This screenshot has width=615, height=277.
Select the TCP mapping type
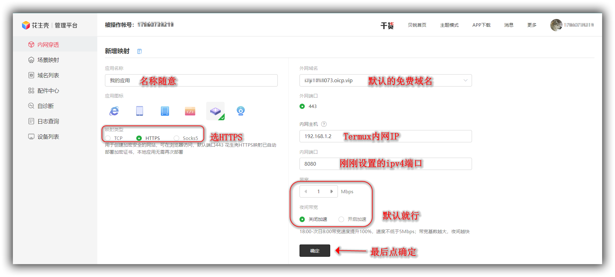(108, 138)
